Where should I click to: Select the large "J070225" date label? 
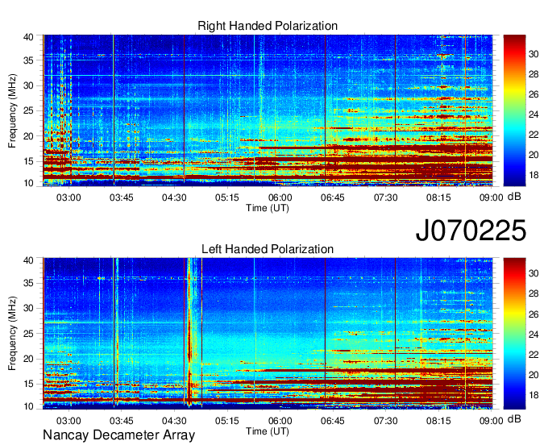pos(471,230)
